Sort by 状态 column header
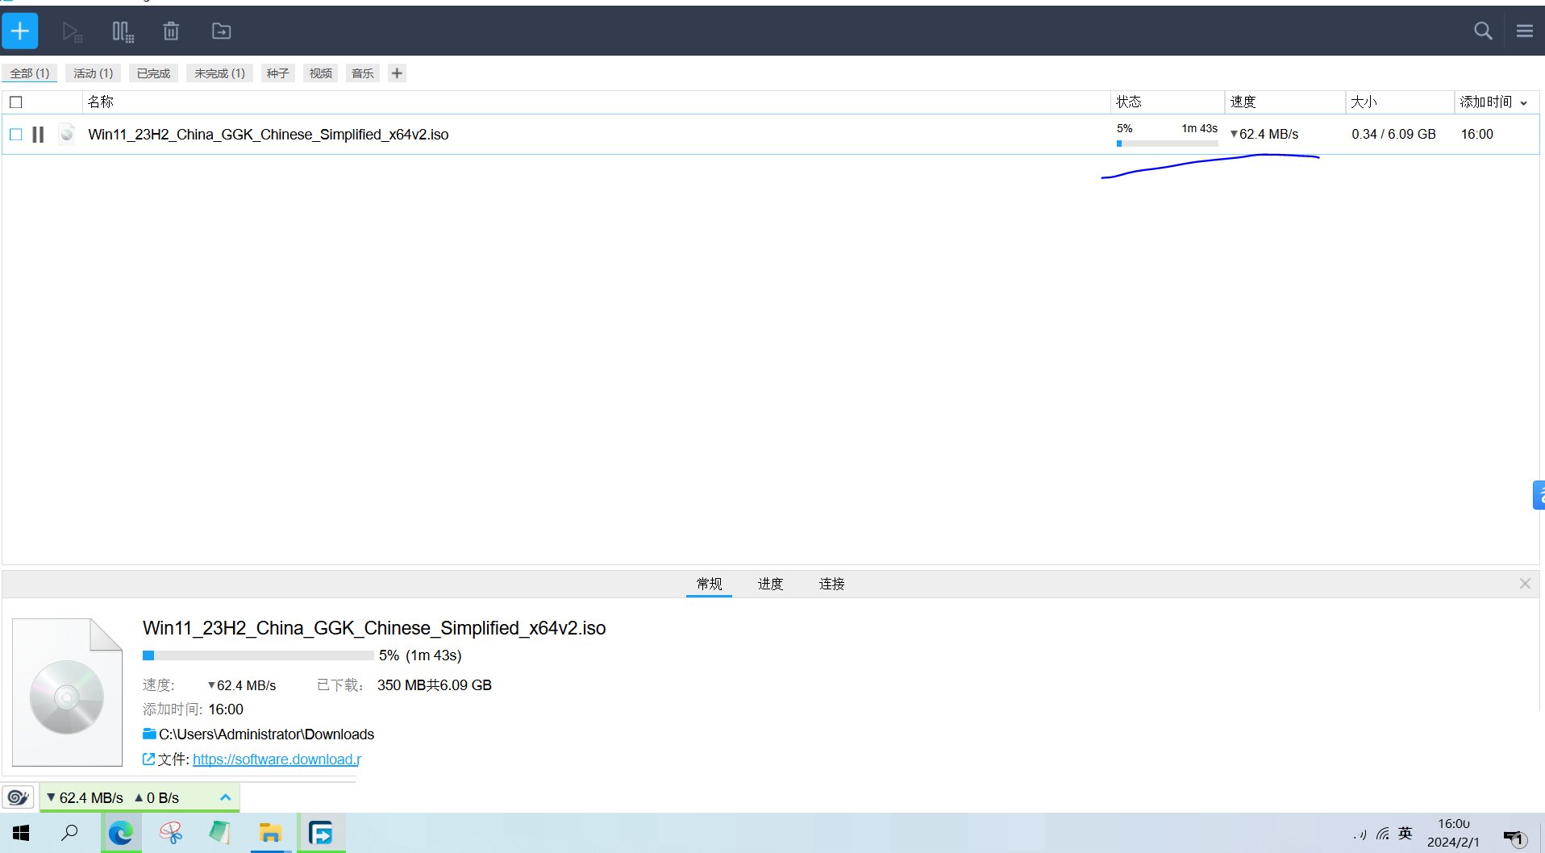The width and height of the screenshot is (1545, 853). pos(1168,102)
